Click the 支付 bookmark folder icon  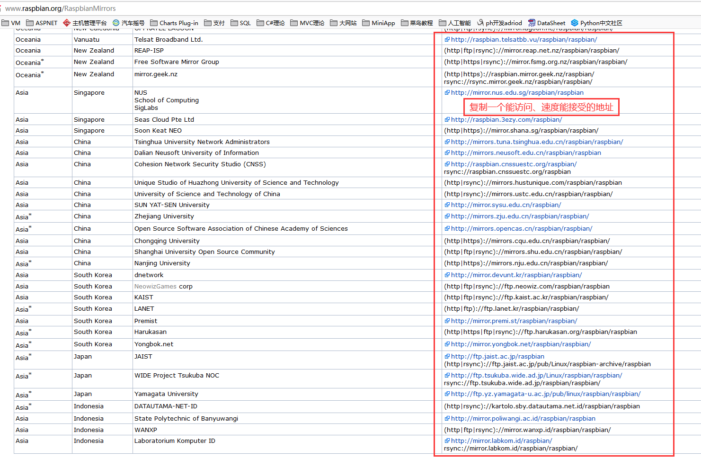point(208,23)
